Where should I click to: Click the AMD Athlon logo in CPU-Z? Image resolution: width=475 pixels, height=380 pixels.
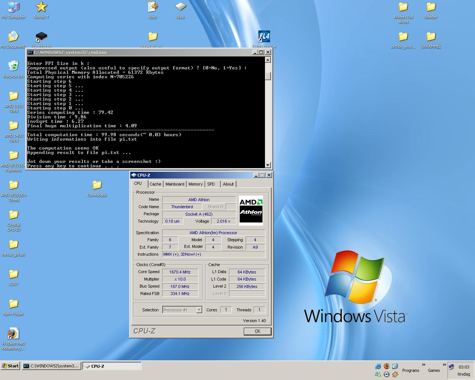coord(251,210)
